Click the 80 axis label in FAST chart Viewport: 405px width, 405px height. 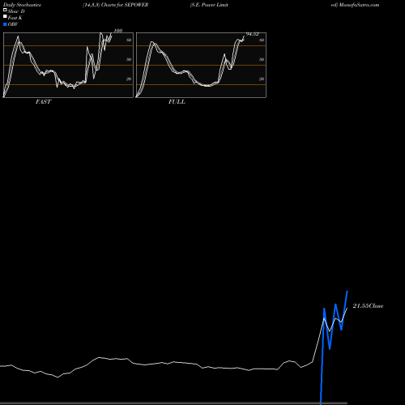pyautogui.click(x=129, y=40)
